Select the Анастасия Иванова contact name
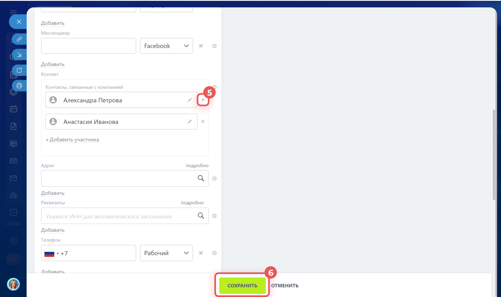Image resolution: width=501 pixels, height=297 pixels. click(91, 122)
